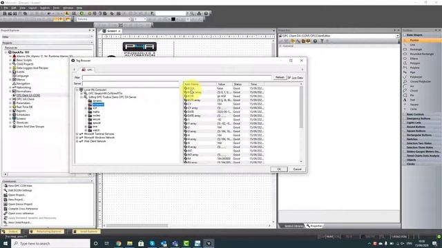Viewport: 442px width, 248px height.
Task: Select the increment folder in server tree
Action: tap(98, 104)
